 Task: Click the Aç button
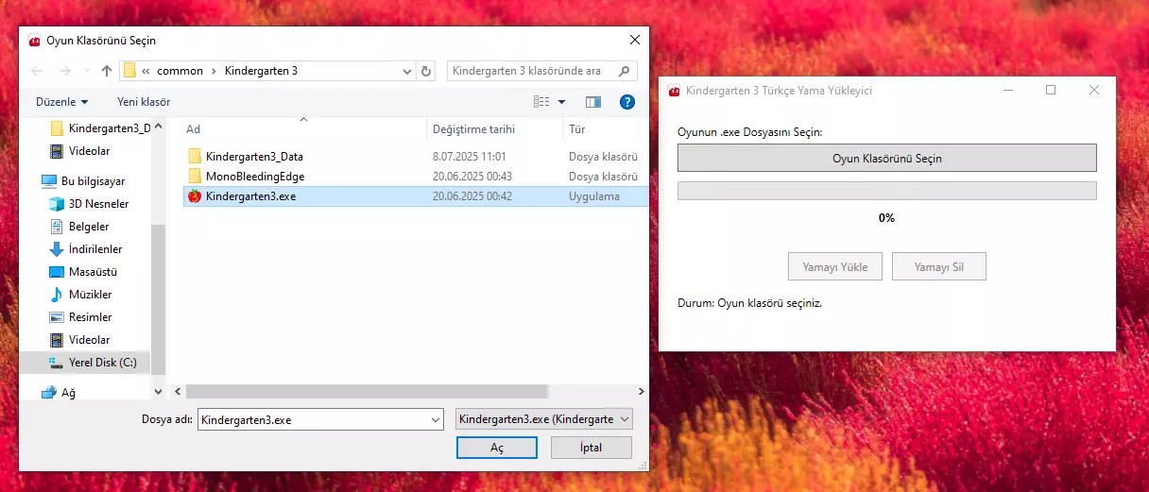[x=497, y=448]
